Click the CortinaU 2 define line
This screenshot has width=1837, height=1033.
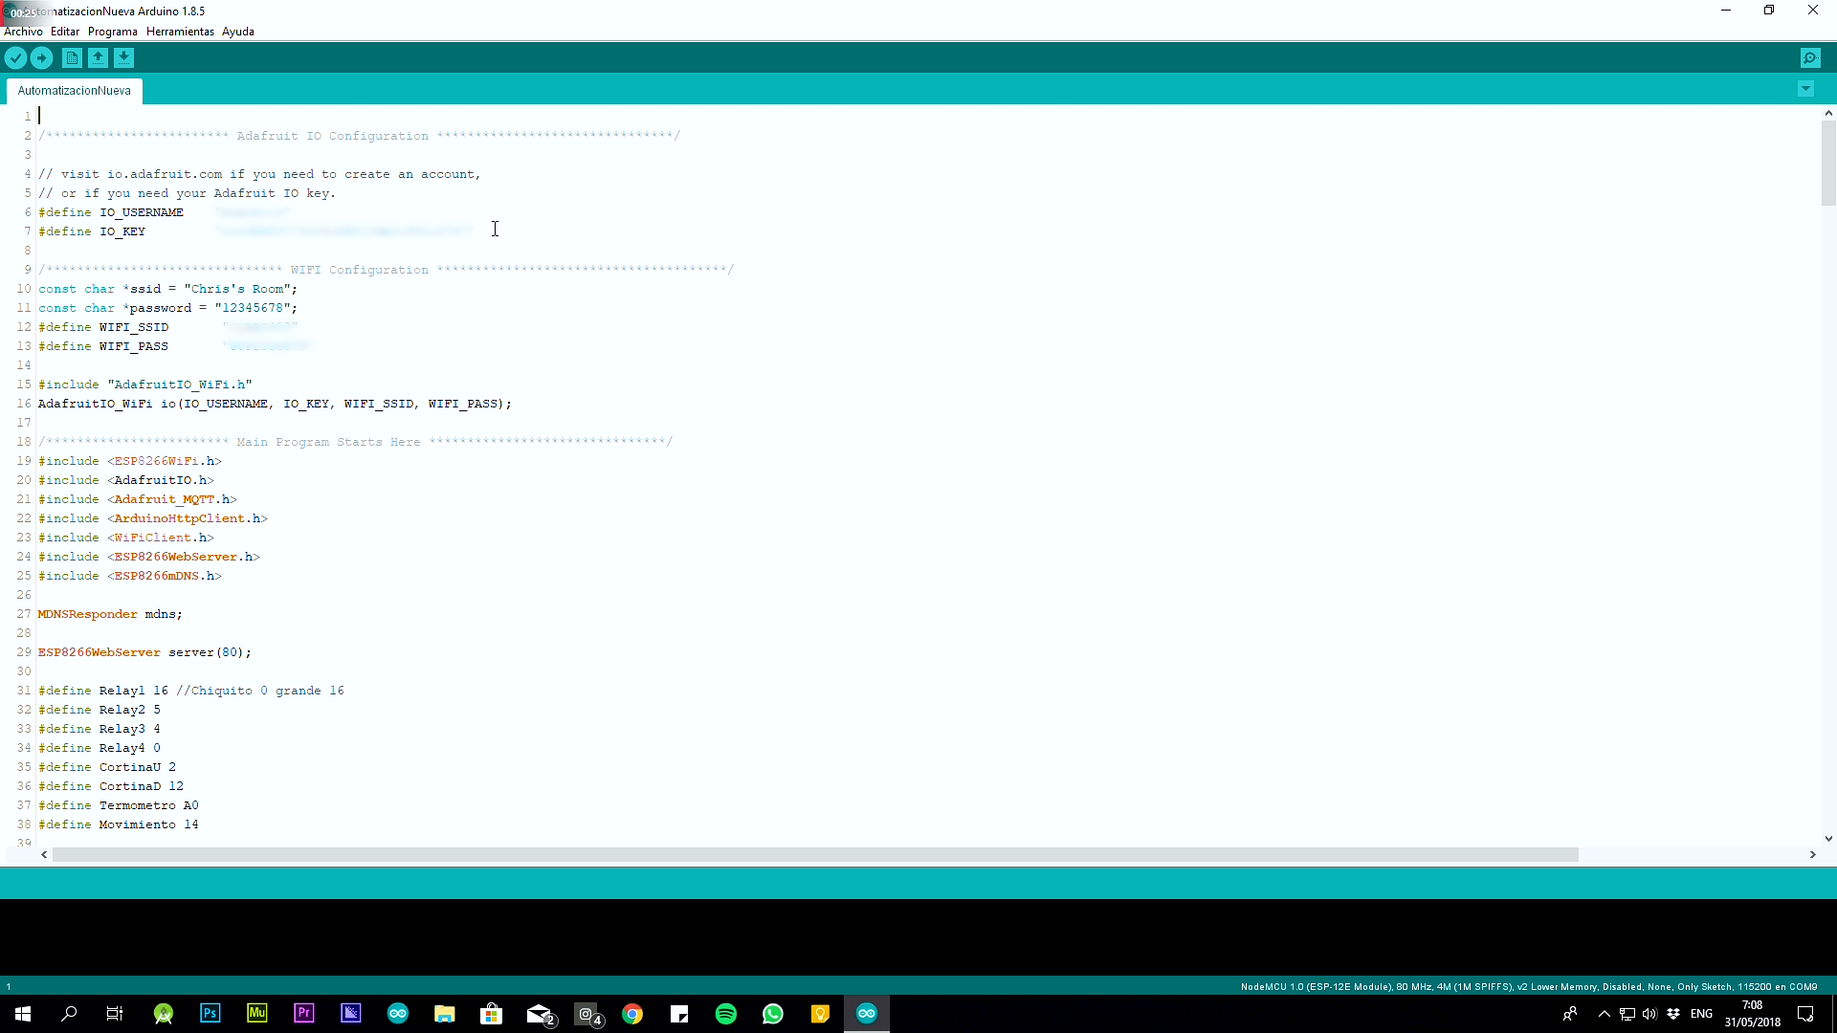click(107, 767)
